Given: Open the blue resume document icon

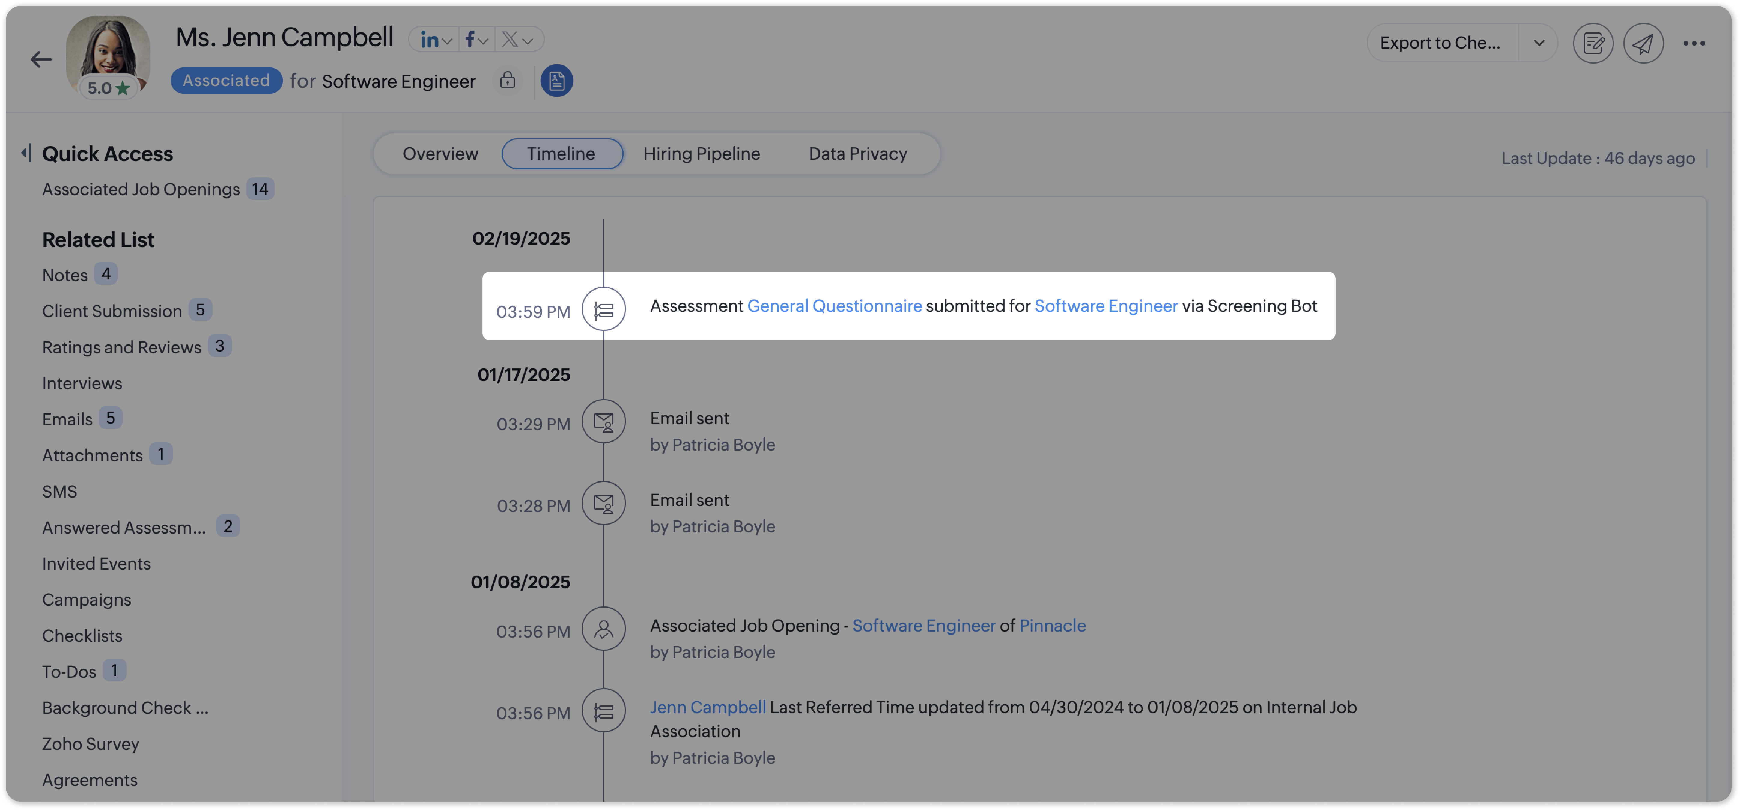Looking at the screenshot, I should [557, 81].
